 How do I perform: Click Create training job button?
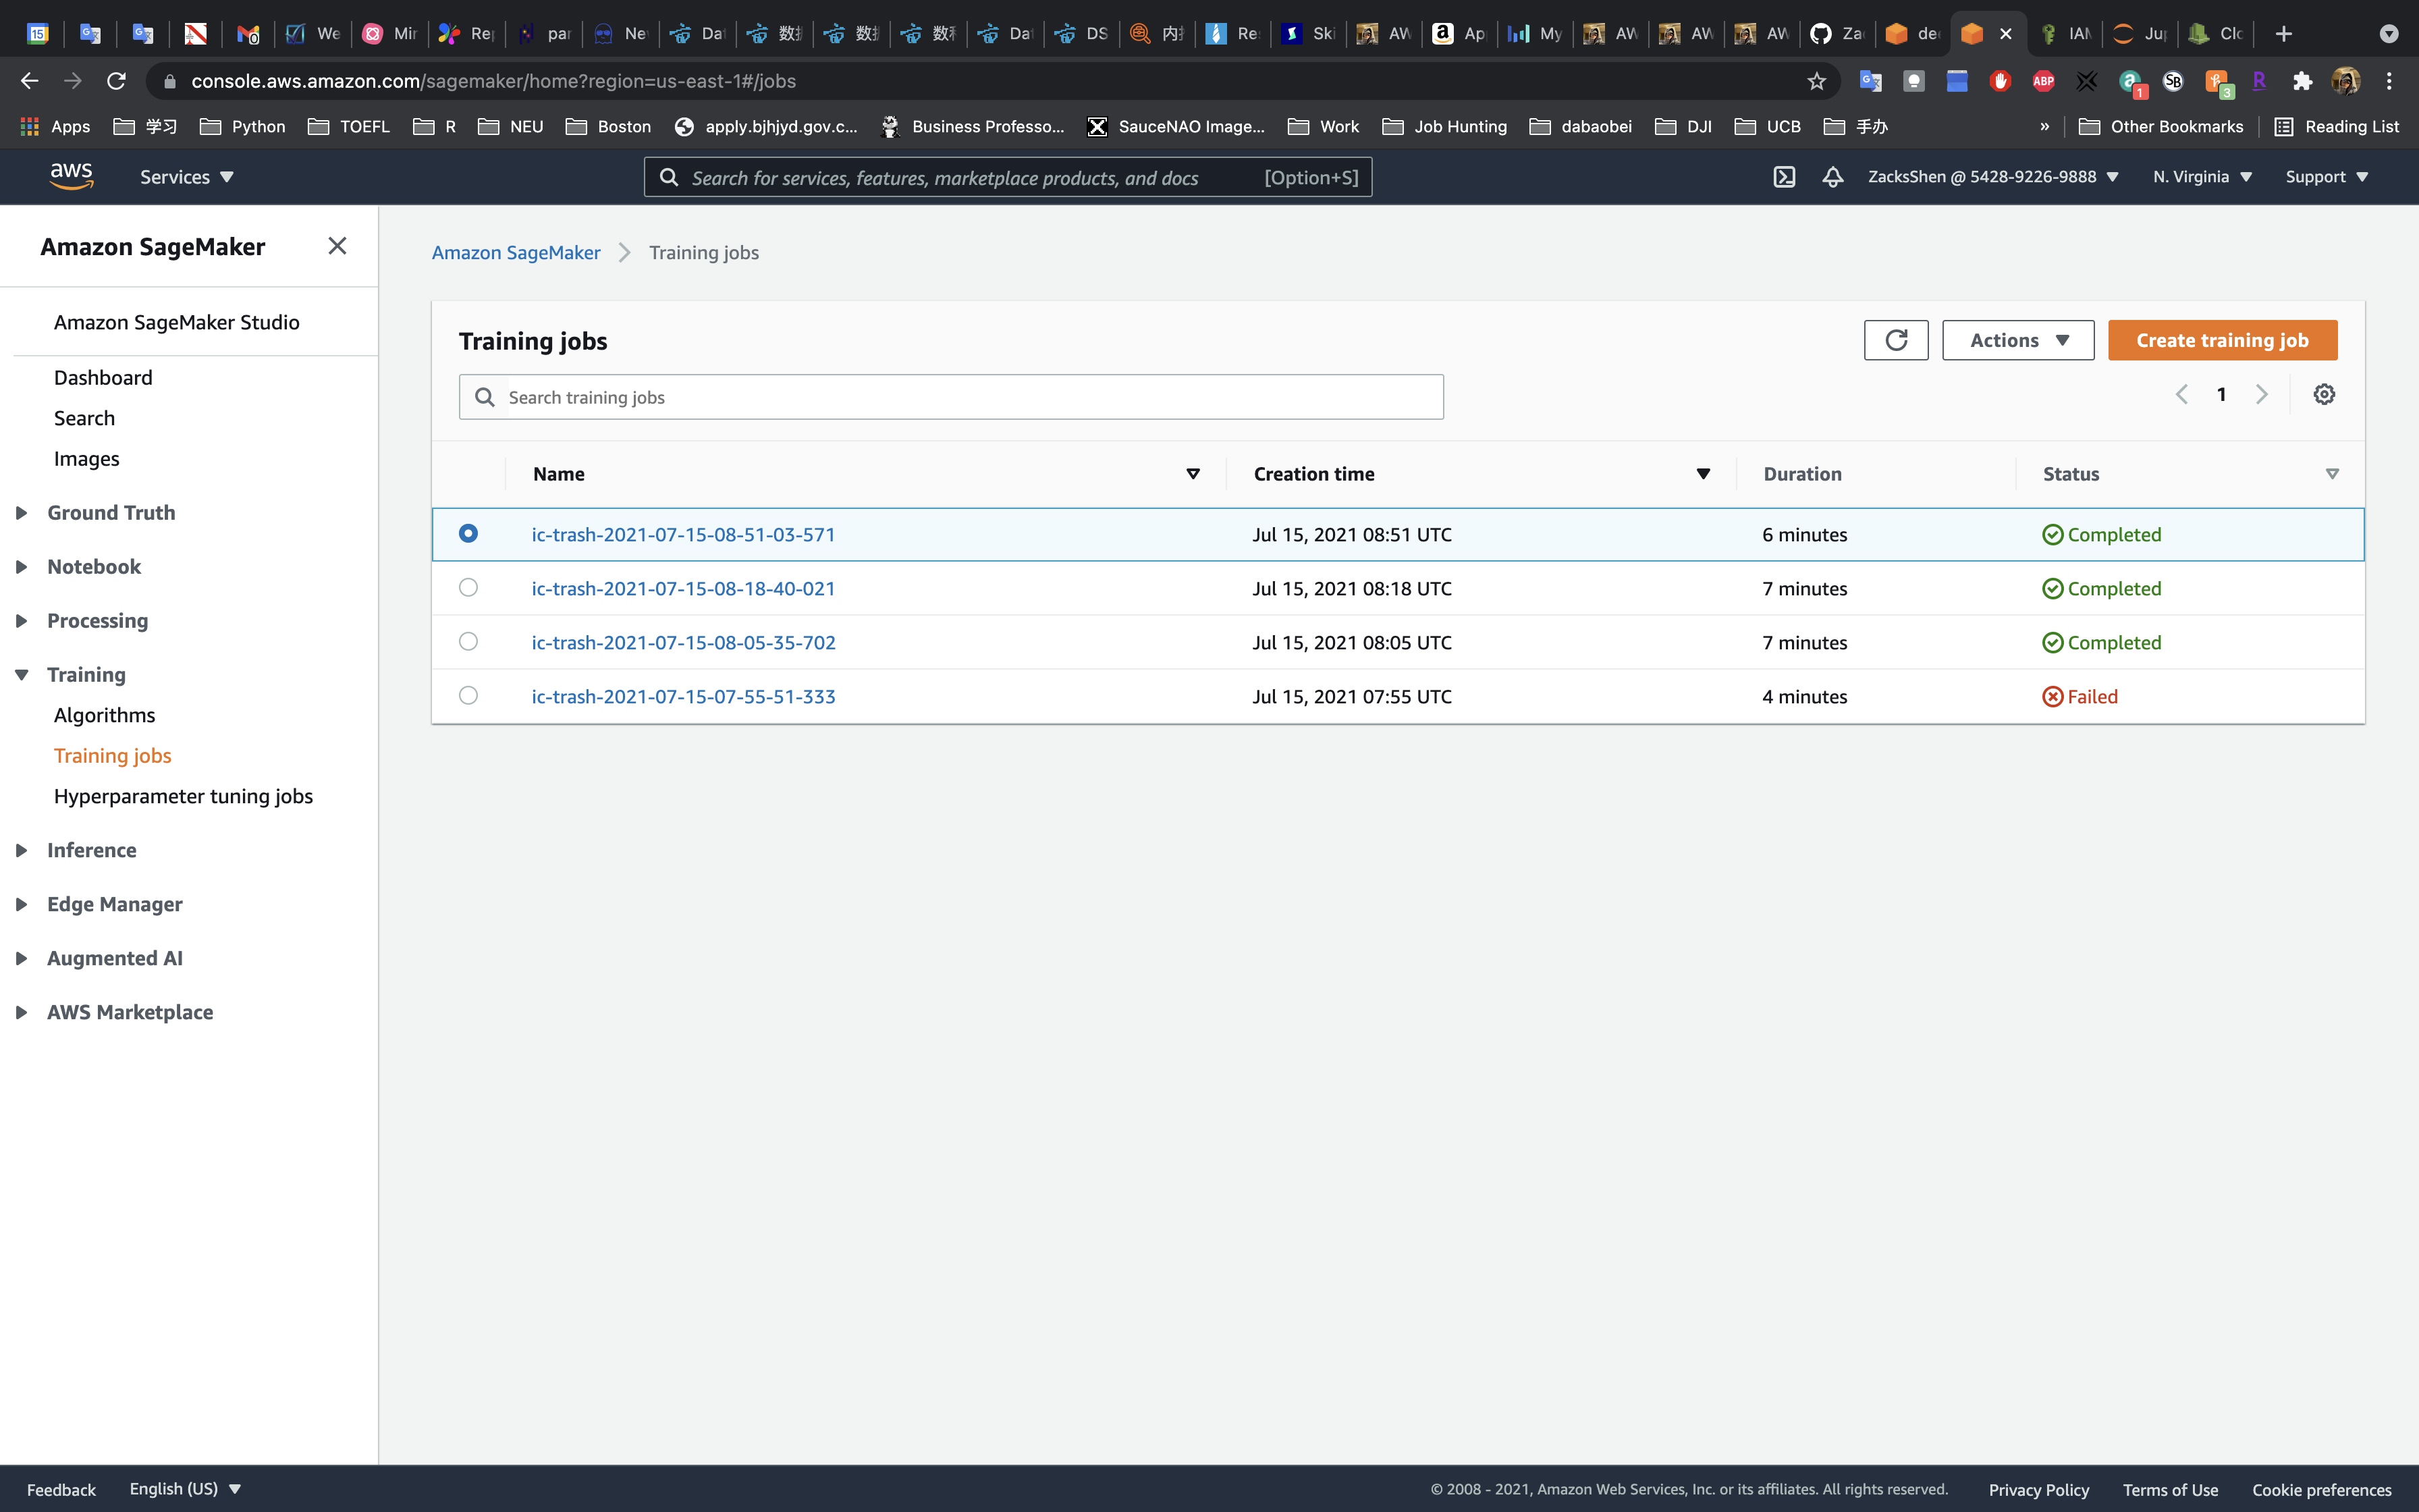(x=2221, y=340)
